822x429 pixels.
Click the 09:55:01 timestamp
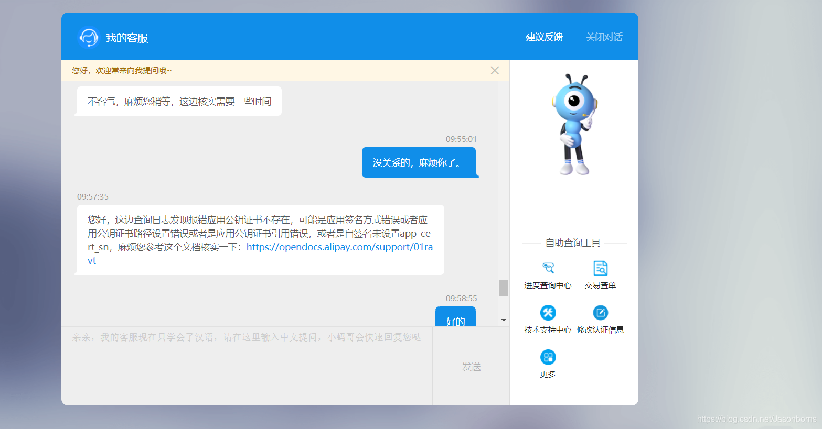(x=461, y=139)
